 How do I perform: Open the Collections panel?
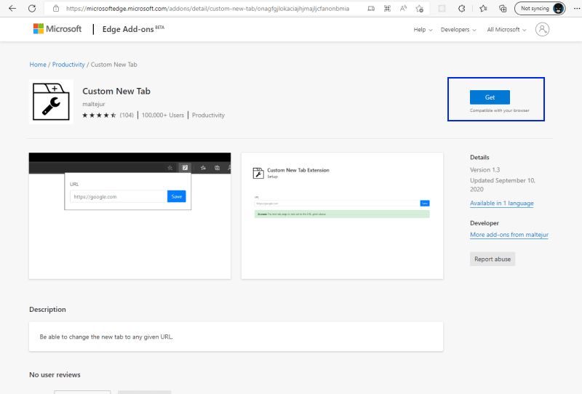(503, 8)
